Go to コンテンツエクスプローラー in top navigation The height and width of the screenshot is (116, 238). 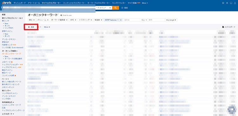[x=74, y=3]
